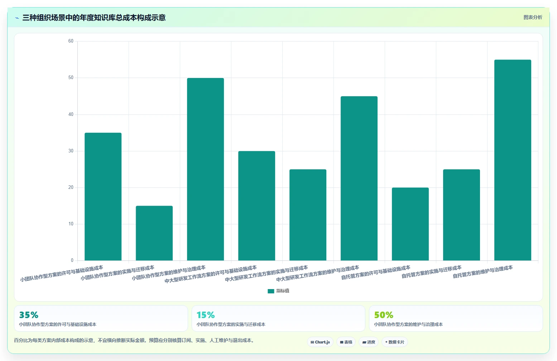This screenshot has width=557, height=361.
Task: Open the 35% data card
Action: (x=101, y=318)
